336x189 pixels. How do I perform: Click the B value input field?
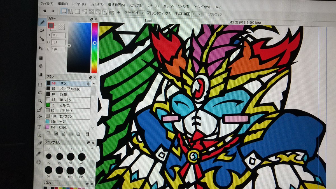(x=58, y=49)
